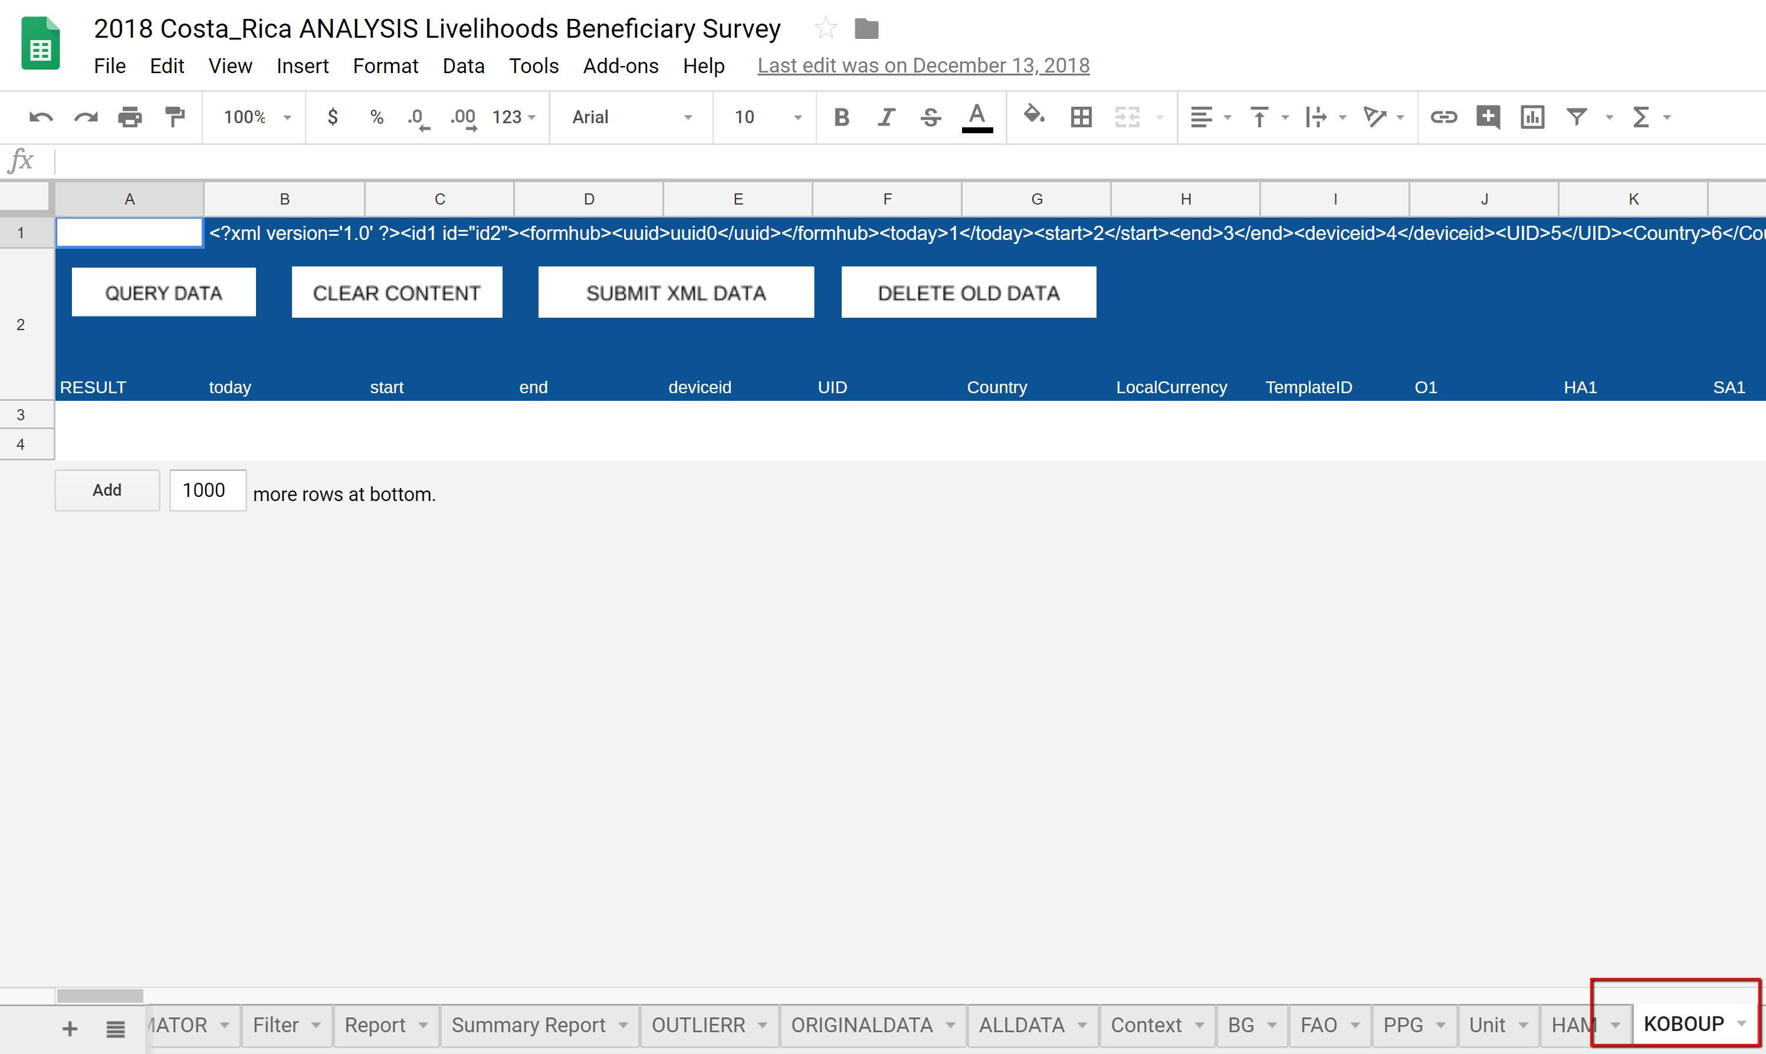
Task: Increase decimal places
Action: tap(464, 118)
